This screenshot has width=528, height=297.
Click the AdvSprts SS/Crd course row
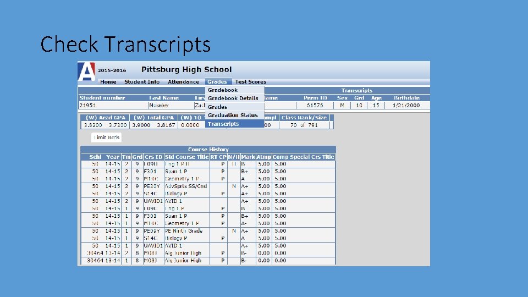(x=208, y=186)
